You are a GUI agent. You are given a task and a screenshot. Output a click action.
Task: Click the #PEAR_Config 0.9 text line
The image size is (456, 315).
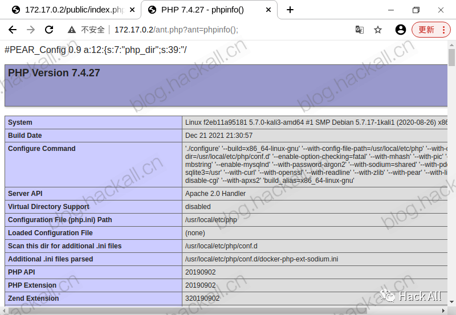(95, 50)
